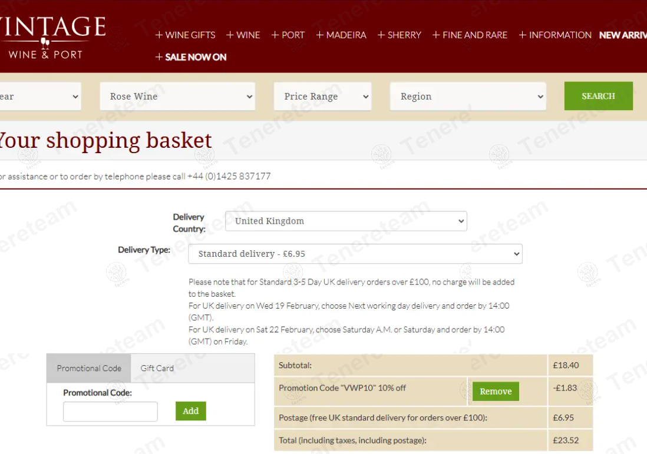Expand the Year filter dropdown
The width and height of the screenshot is (647, 454).
tap(39, 97)
